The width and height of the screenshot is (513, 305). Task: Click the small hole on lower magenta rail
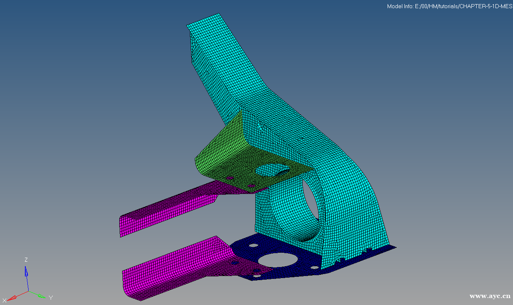pyautogui.click(x=236, y=263)
